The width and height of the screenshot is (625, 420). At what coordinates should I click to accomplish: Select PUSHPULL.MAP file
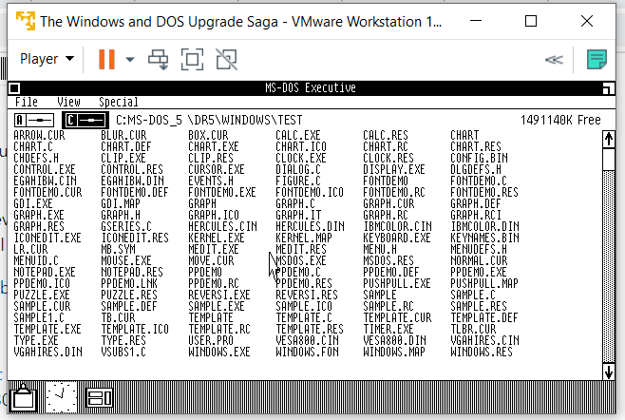(484, 283)
